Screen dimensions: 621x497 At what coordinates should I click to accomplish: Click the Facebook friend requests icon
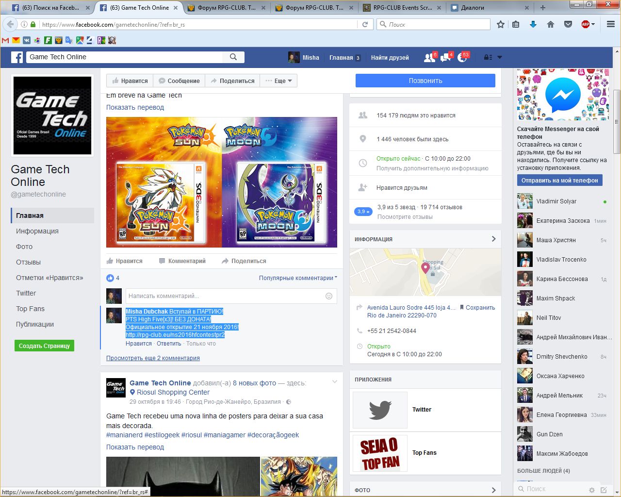point(429,57)
